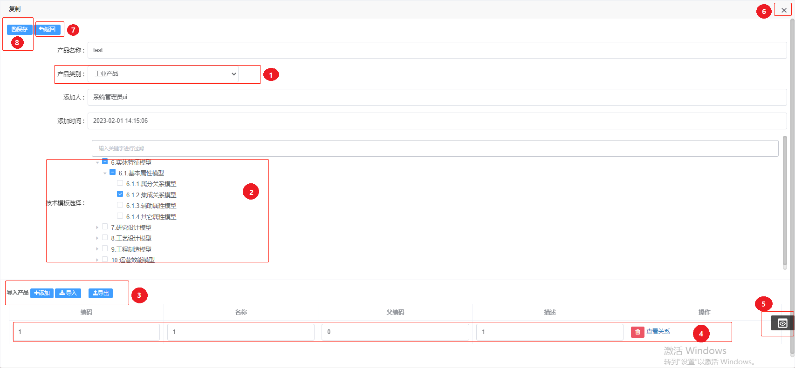Enable the 7.研究设计模型 checkbox
Image resolution: width=795 pixels, height=368 pixels.
point(105,227)
